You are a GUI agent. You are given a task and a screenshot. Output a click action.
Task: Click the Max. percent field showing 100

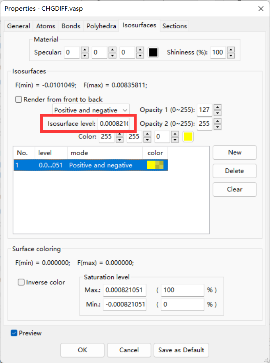pyautogui.click(x=183, y=290)
